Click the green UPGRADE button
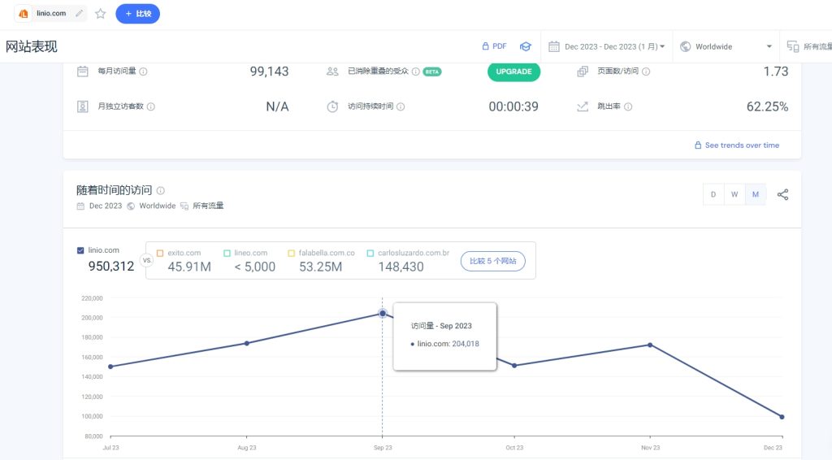The height and width of the screenshot is (460, 832). (513, 72)
